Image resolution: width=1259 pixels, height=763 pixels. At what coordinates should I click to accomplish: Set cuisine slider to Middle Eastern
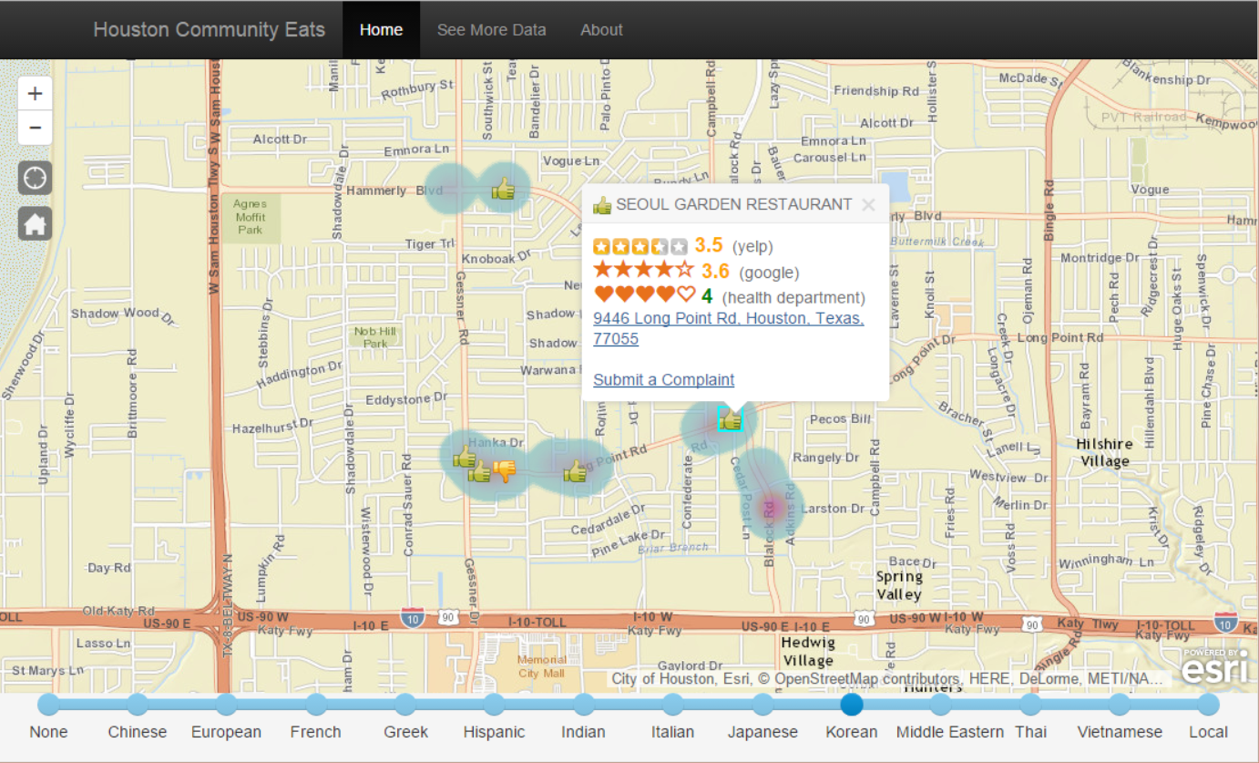[941, 704]
